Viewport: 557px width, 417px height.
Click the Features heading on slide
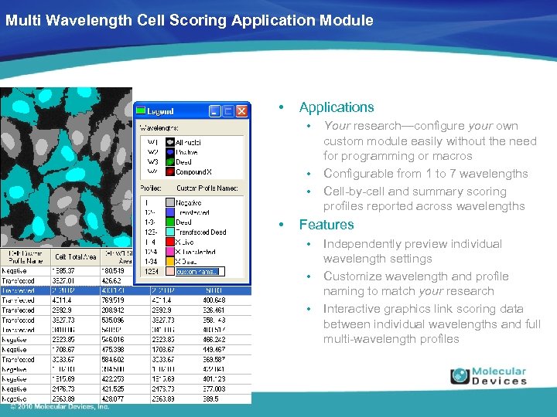click(x=326, y=225)
